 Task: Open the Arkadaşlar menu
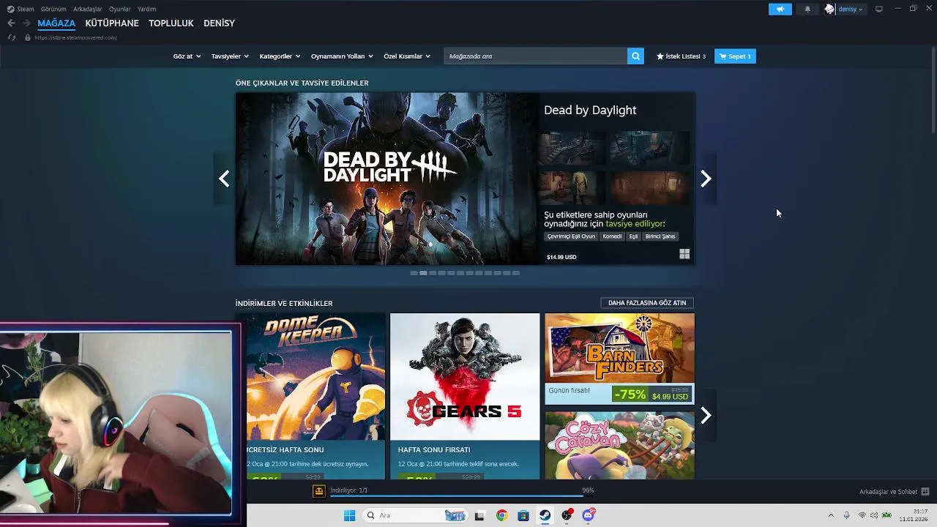[x=88, y=9]
